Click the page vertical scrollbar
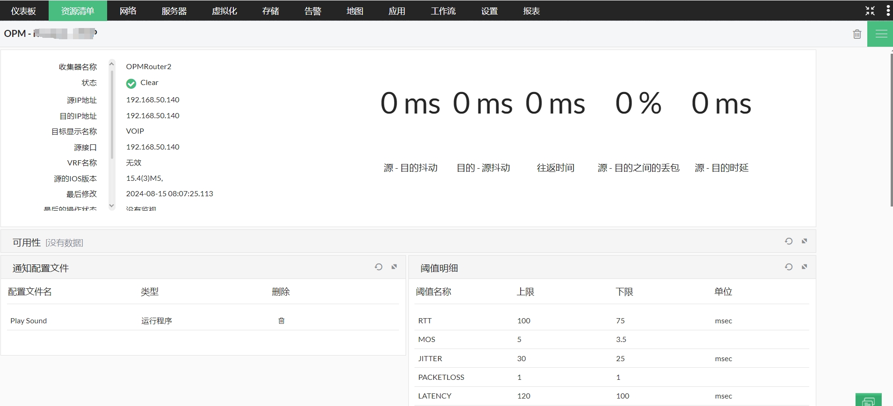Image resolution: width=893 pixels, height=406 pixels. pyautogui.click(x=891, y=130)
